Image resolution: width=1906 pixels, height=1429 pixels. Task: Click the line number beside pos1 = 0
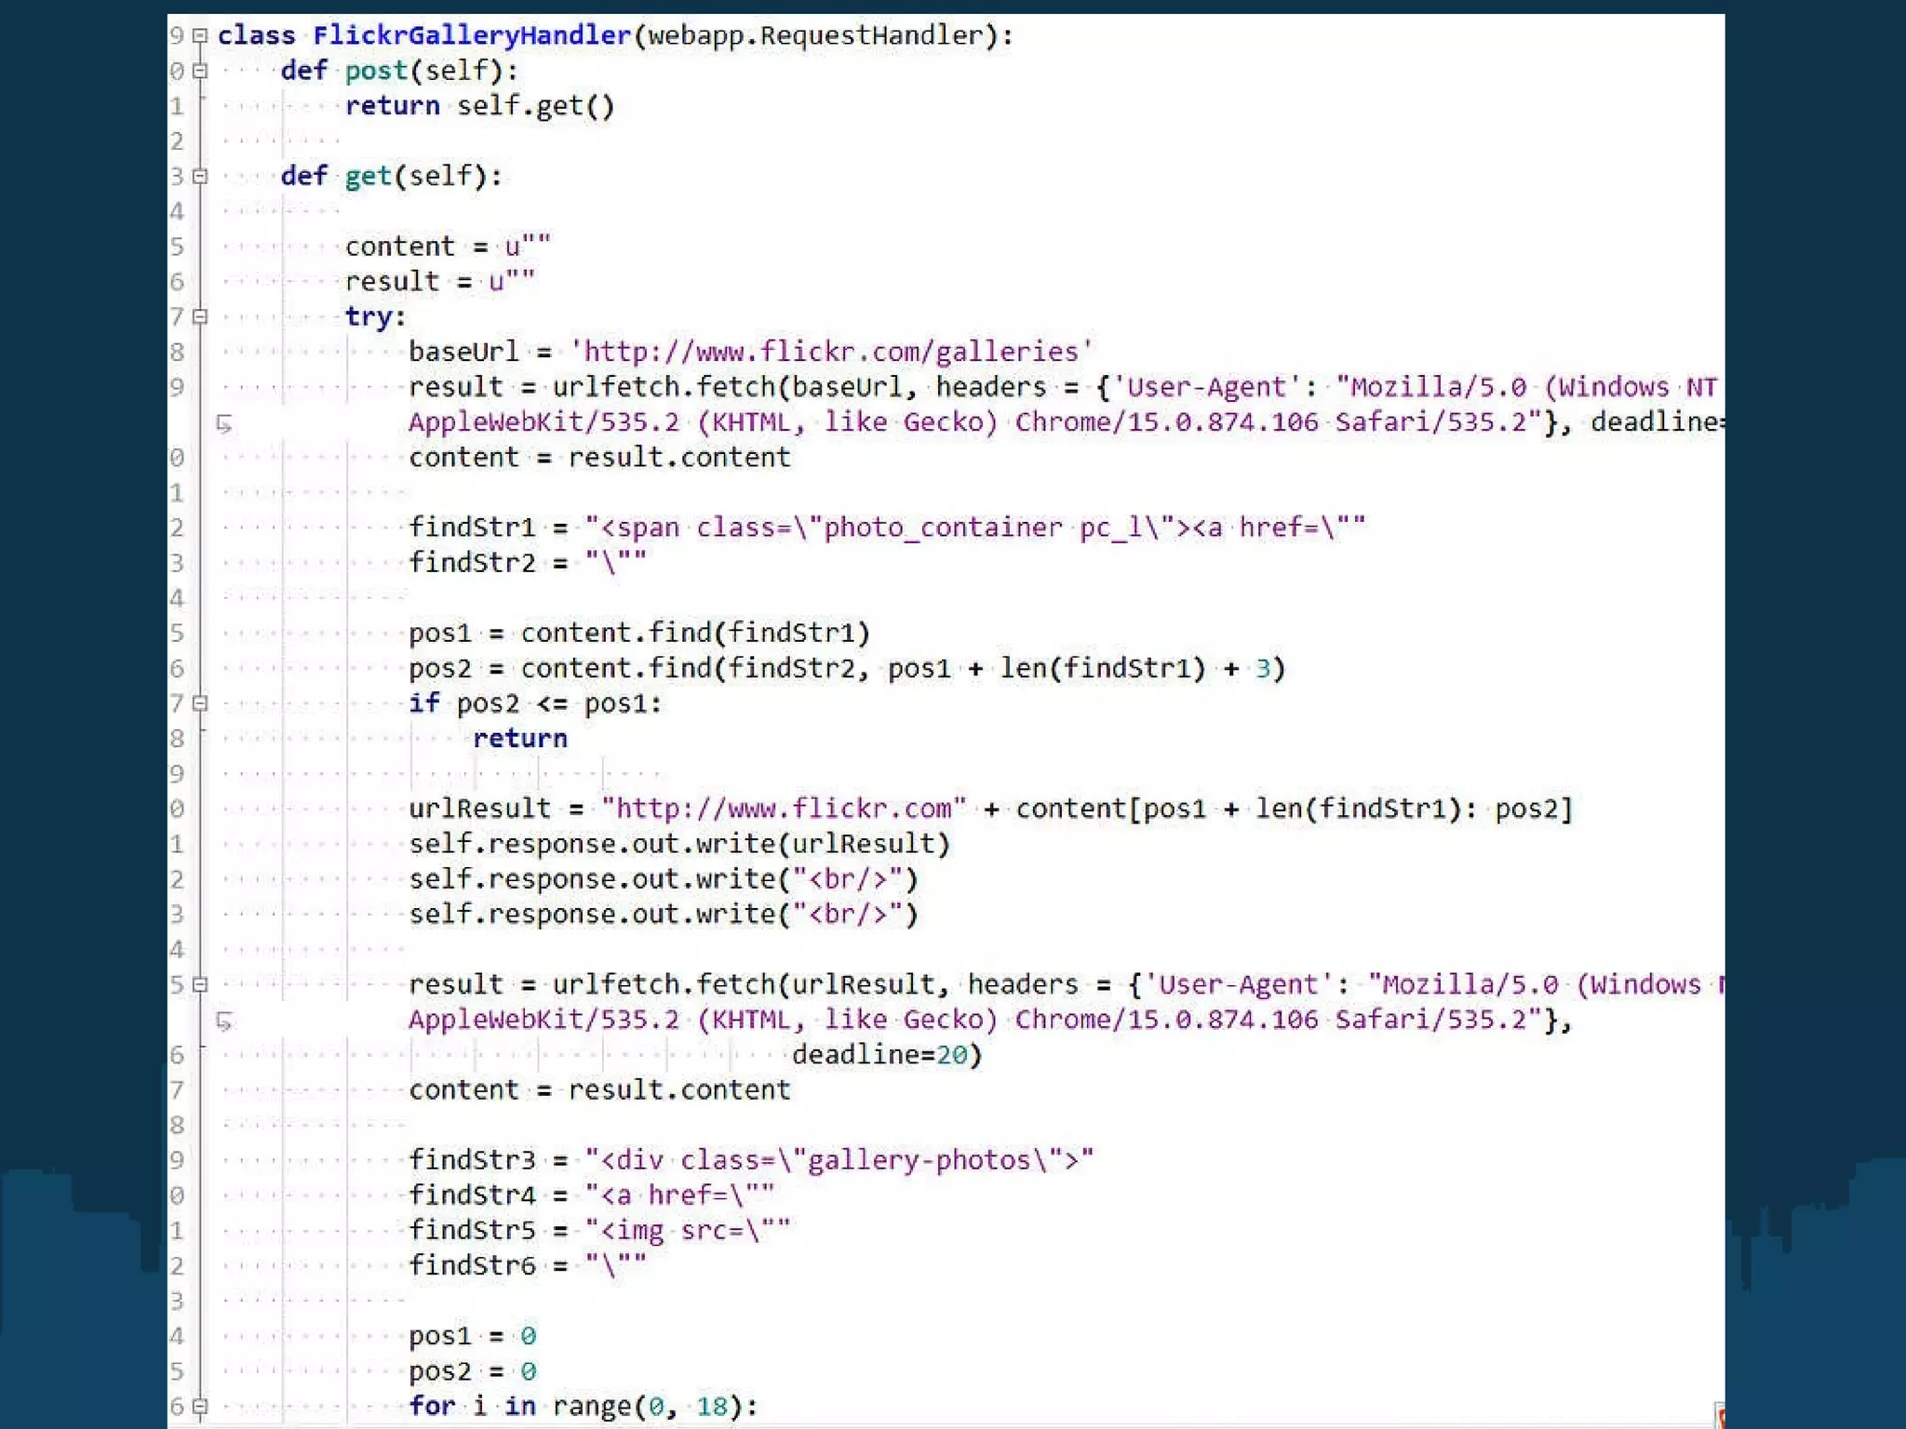point(177,1336)
